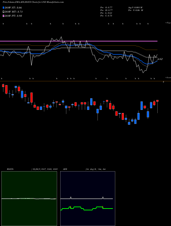Click the 4.62 price label on EMA chart
Screen dimensions: 171x226
click(x=160, y=59)
